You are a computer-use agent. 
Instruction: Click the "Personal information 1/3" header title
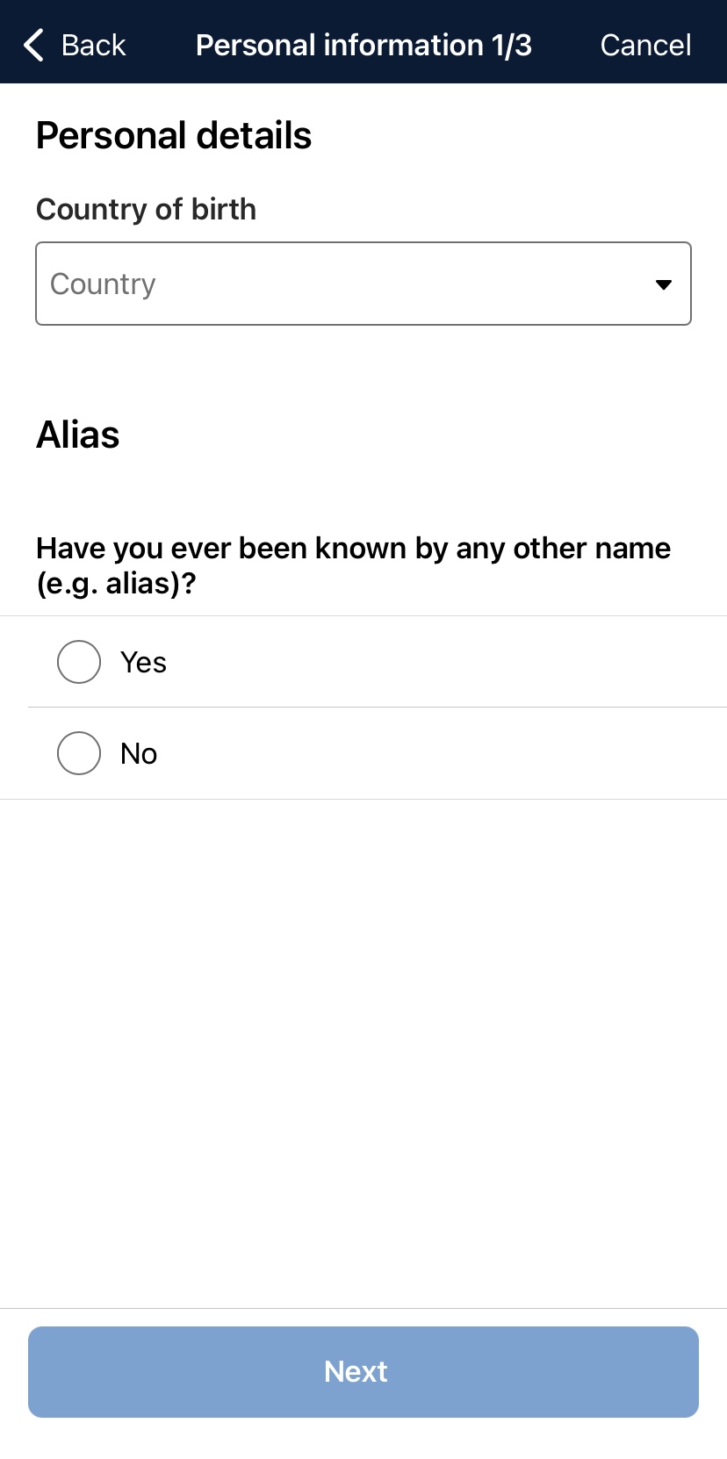363,45
